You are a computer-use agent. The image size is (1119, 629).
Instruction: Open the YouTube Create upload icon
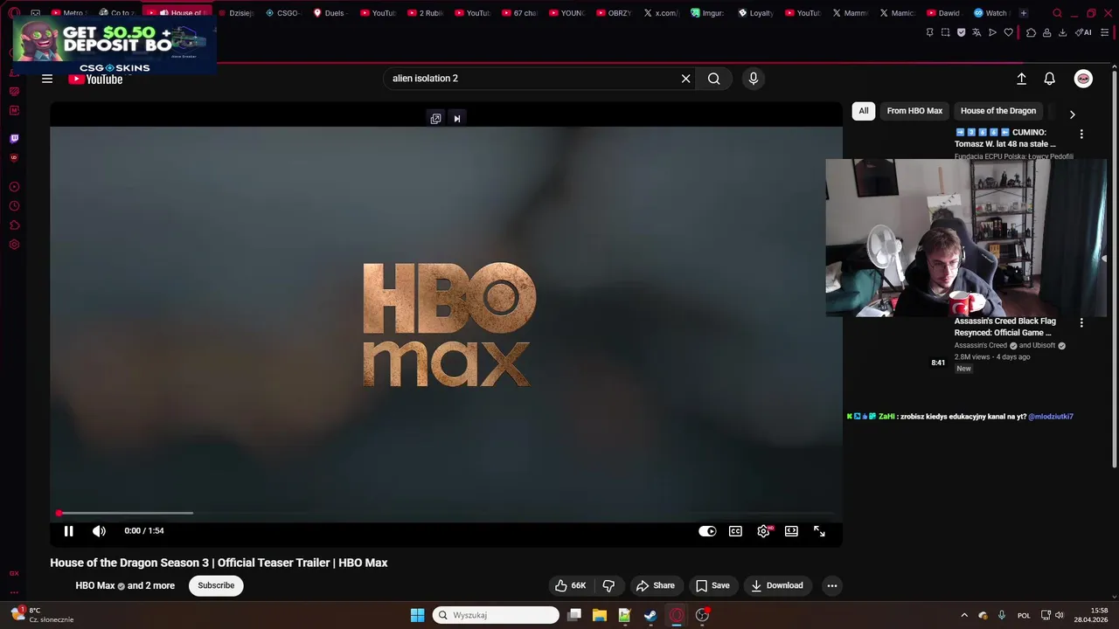1021,79
